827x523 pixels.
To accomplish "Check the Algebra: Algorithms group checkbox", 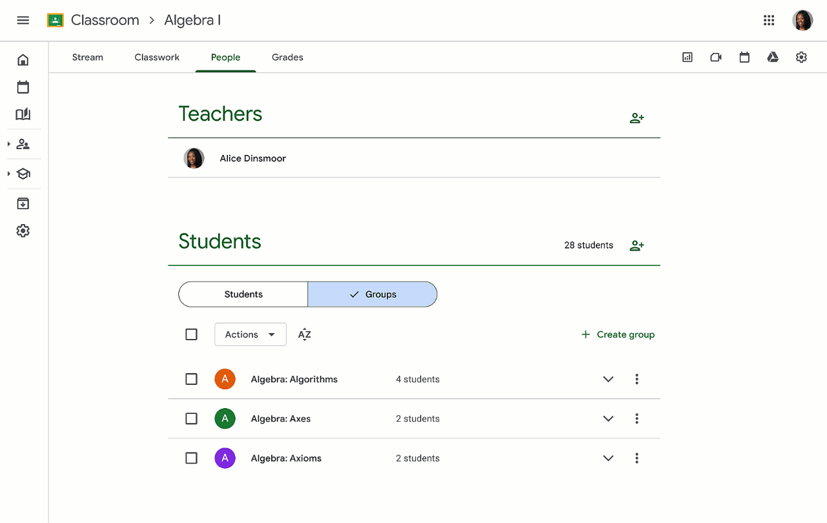I will [x=191, y=379].
